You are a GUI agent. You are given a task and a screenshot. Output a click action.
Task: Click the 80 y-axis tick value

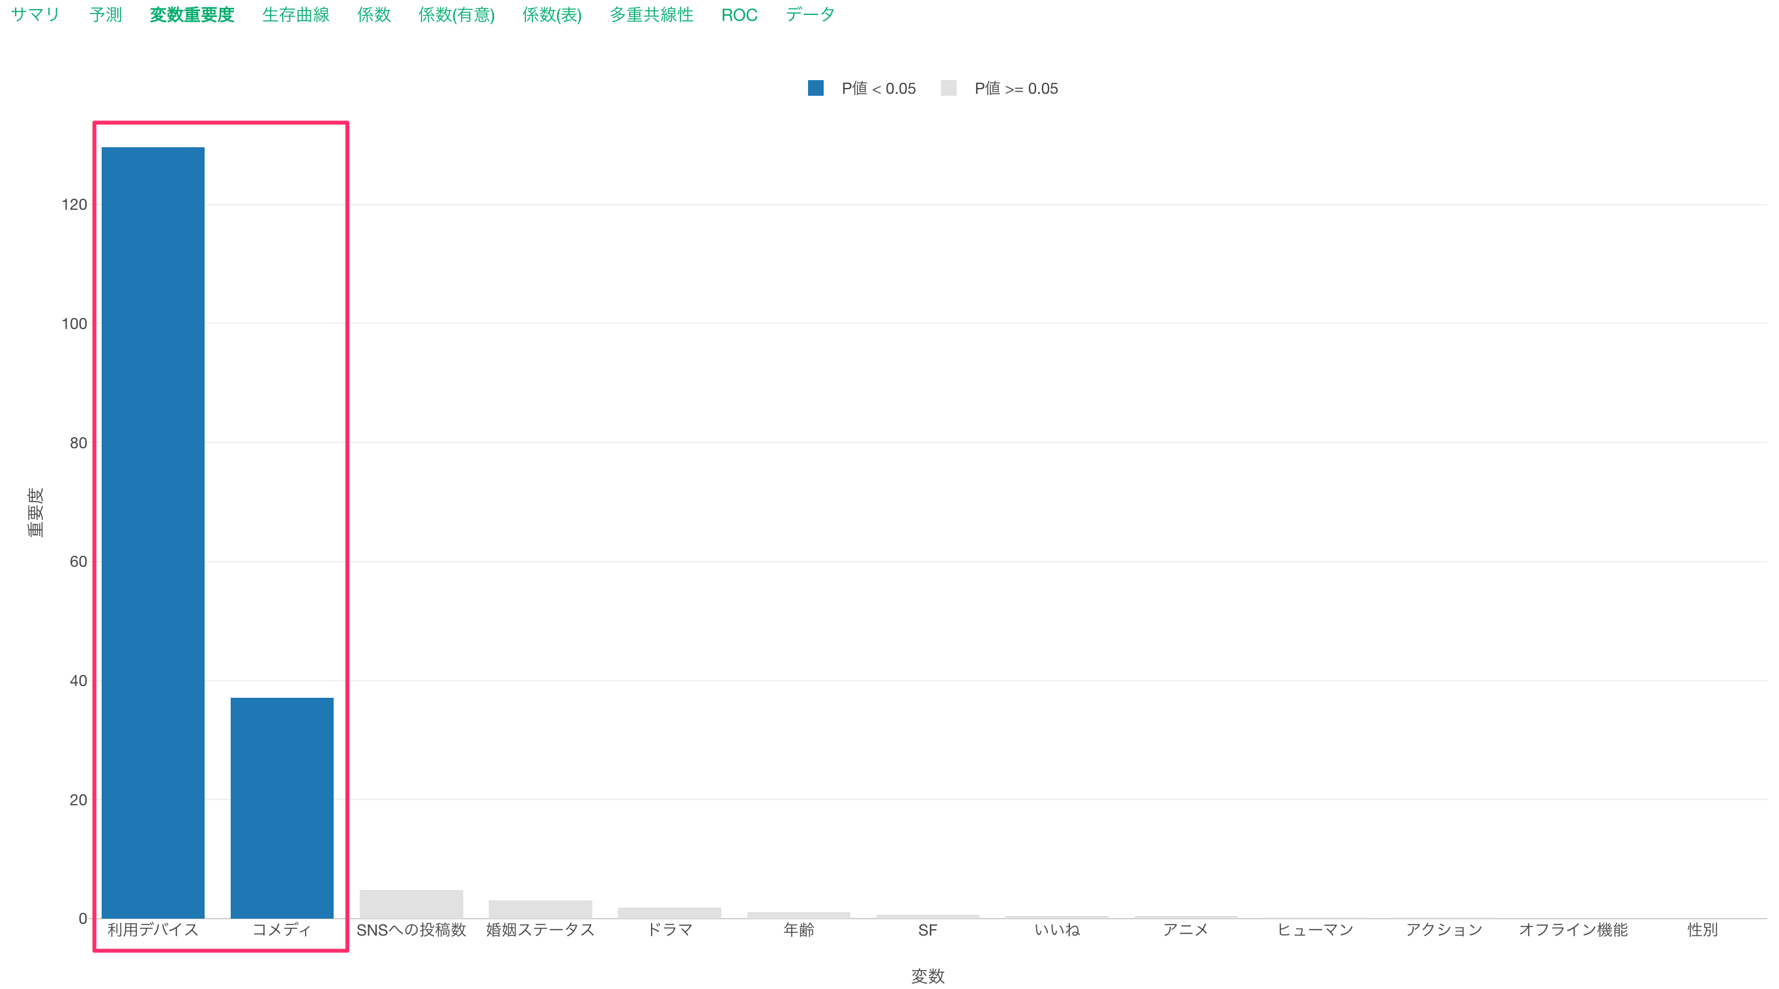pos(79,442)
